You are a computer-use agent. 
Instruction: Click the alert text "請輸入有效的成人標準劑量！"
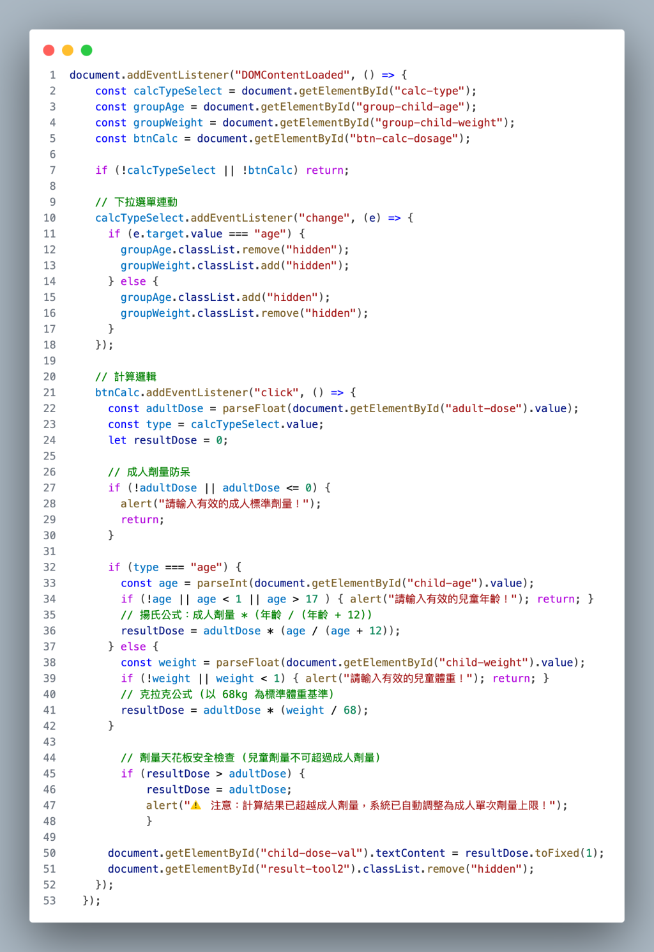point(233,504)
